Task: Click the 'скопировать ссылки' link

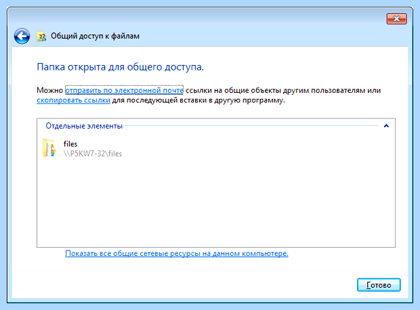Action: click(73, 100)
